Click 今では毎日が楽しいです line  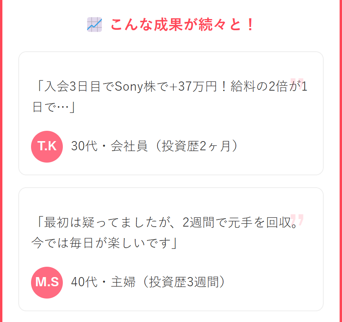pyautogui.click(x=104, y=243)
